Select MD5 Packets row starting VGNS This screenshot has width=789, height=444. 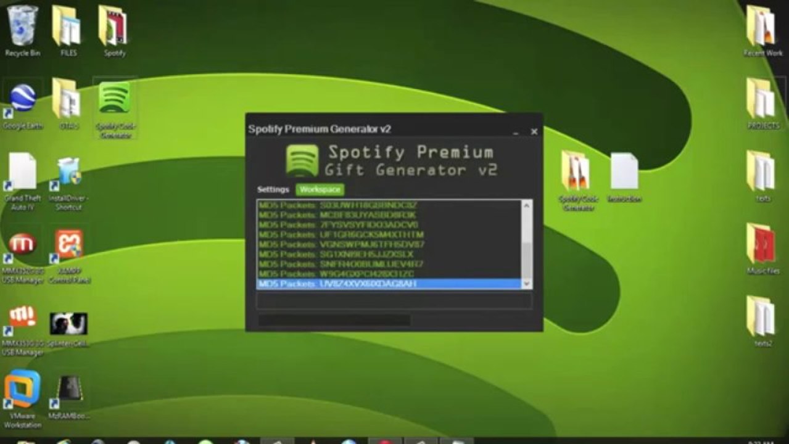click(x=389, y=244)
